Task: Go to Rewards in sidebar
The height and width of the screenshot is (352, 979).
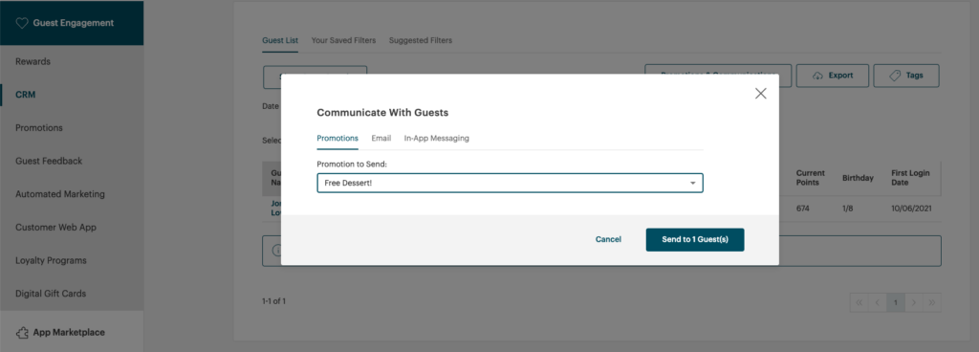Action: [x=33, y=62]
